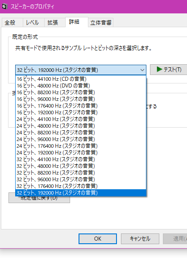Select 32 ビット、44100 Hz option
Image resolution: width=187 pixels, height=258 pixels.
[x=81, y=159]
